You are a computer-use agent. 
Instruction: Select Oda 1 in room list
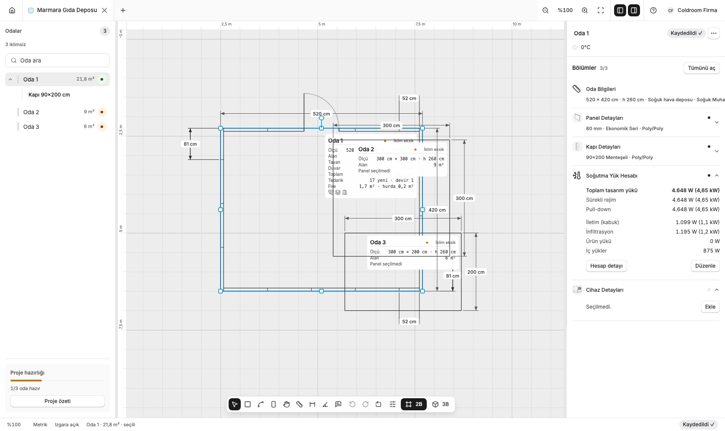(x=58, y=79)
